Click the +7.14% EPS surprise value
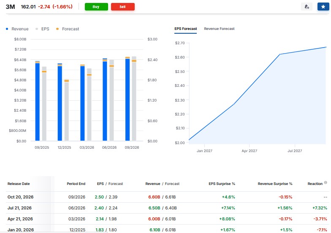This screenshot has height=233, width=331. [228, 208]
